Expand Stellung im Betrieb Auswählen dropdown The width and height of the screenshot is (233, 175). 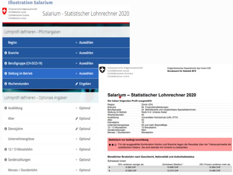point(84,74)
